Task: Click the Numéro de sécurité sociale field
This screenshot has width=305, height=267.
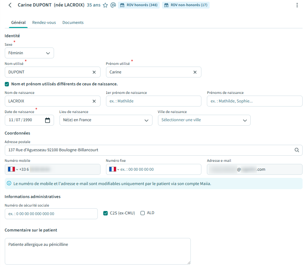Action: [51, 214]
